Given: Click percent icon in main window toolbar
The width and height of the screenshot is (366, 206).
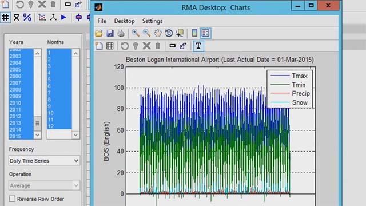Looking at the screenshot, I should [27, 18].
